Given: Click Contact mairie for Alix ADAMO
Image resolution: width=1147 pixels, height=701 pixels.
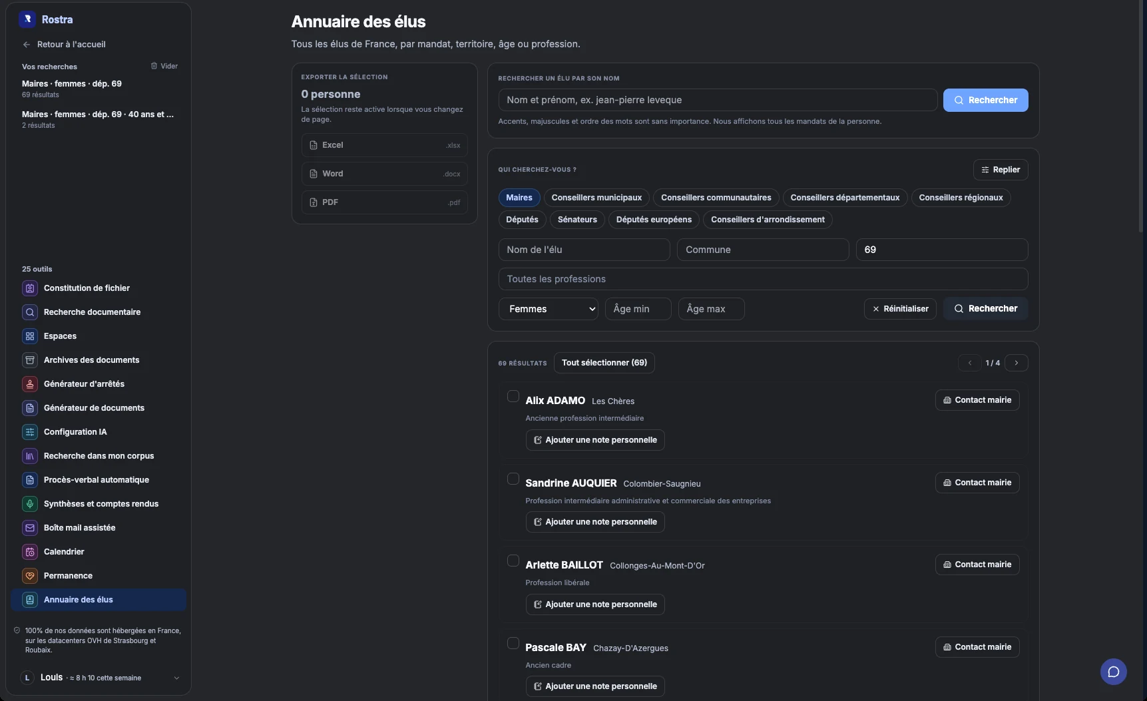Looking at the screenshot, I should coord(977,400).
